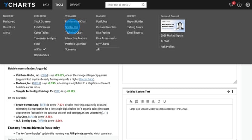Open the announcements megaphone icon
The image size is (252, 140).
coord(231,4)
